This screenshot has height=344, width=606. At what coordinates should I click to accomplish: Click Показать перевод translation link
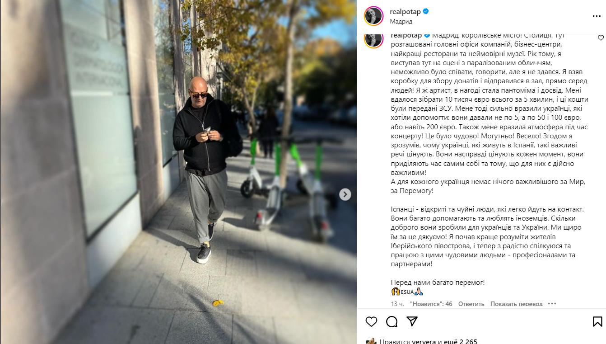pyautogui.click(x=516, y=304)
